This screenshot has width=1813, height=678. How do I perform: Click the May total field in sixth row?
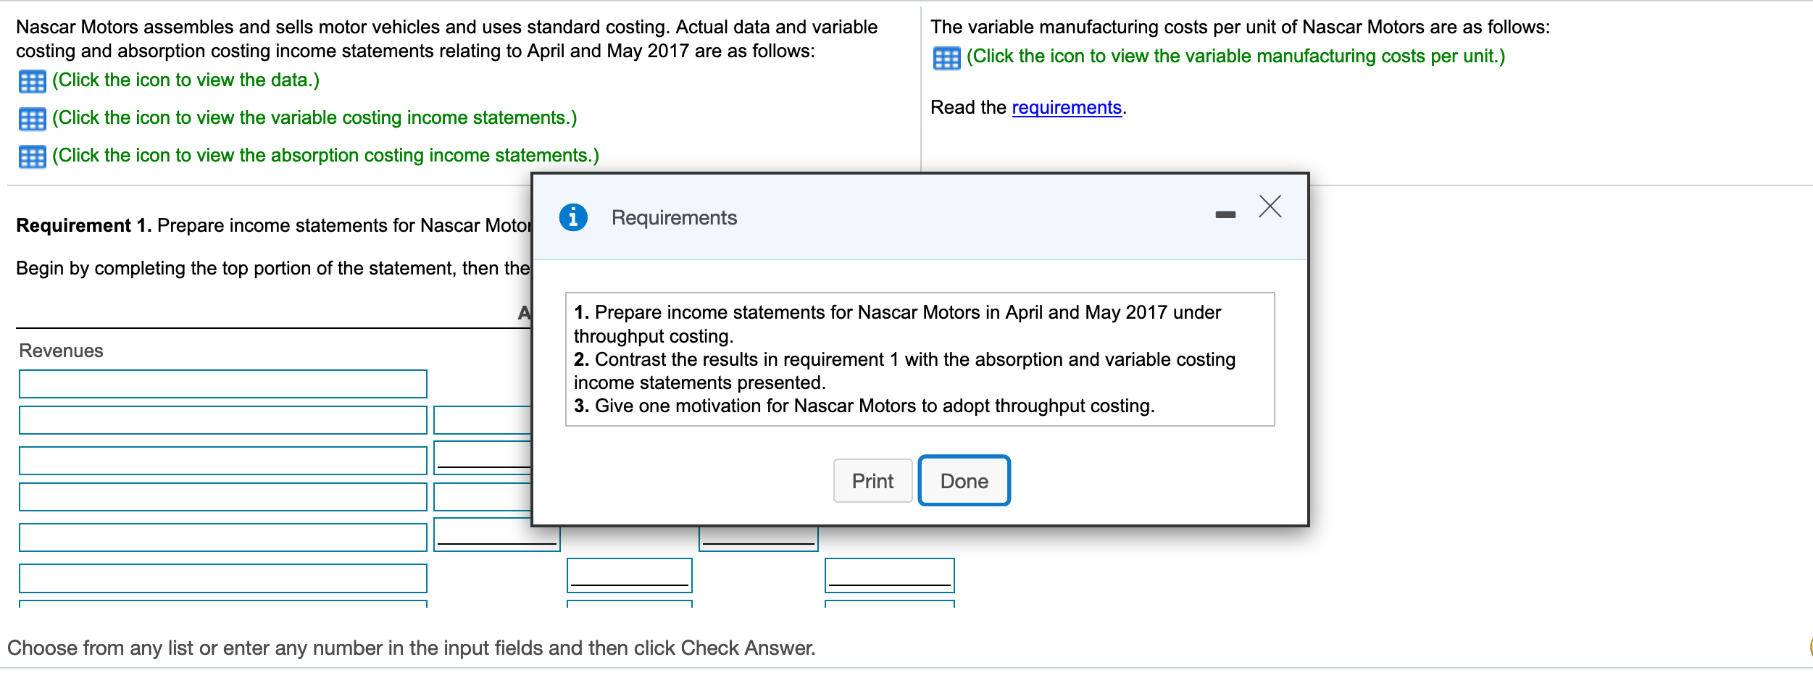tap(890, 575)
